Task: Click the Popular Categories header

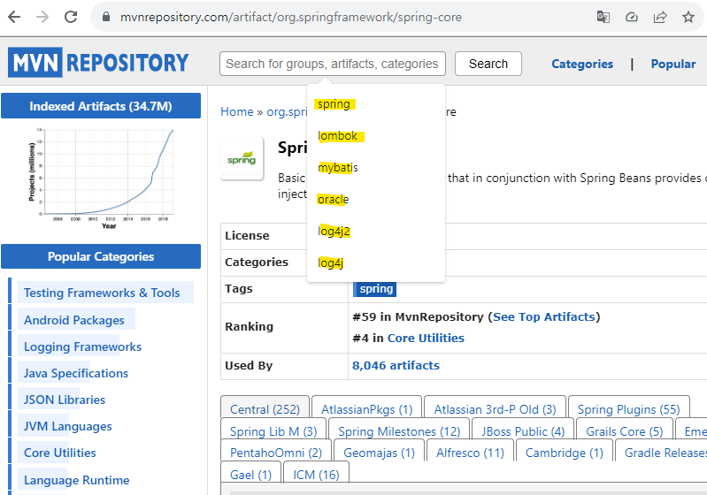Action: coord(101,256)
